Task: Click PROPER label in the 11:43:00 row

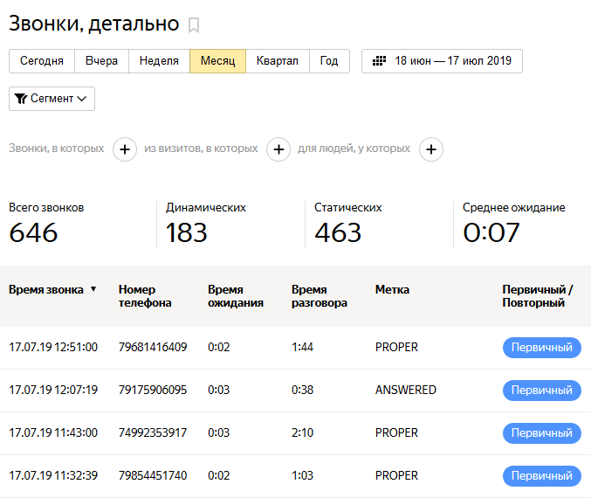Action: click(396, 432)
